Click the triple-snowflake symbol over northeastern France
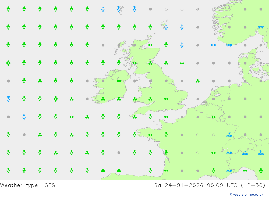Image resolution: width=269 pixels, height=197 pixels. point(229,135)
